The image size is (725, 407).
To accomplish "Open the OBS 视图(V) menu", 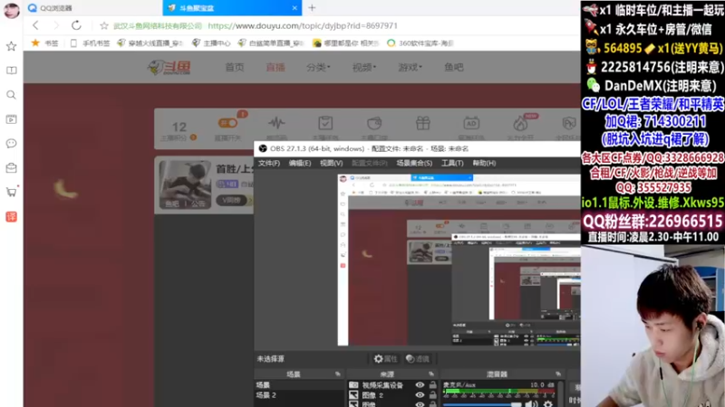I will 331,163.
